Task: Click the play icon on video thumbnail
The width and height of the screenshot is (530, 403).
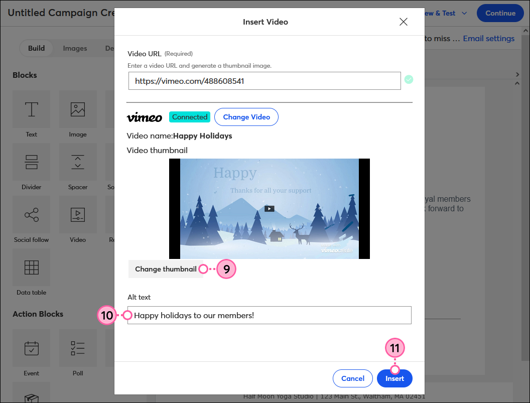Action: point(270,209)
